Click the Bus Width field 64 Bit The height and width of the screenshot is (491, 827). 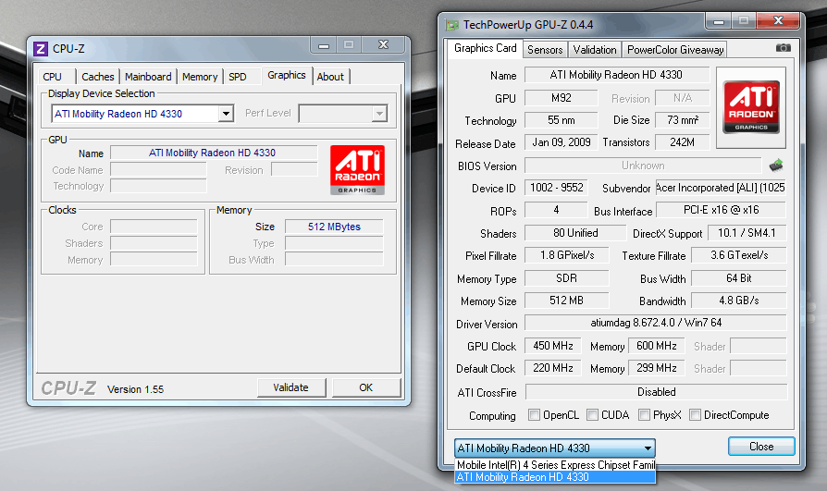pyautogui.click(x=739, y=278)
